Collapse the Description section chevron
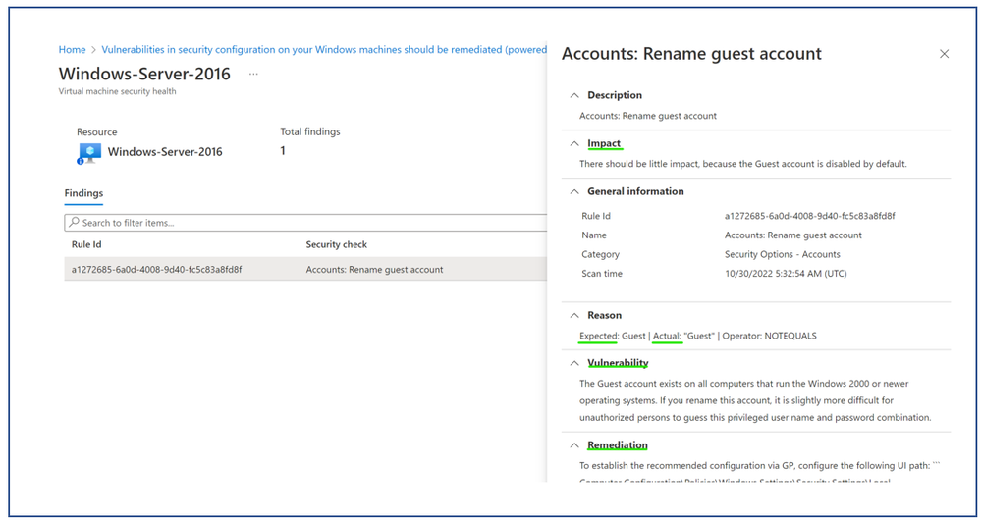This screenshot has width=981, height=522. (x=574, y=95)
